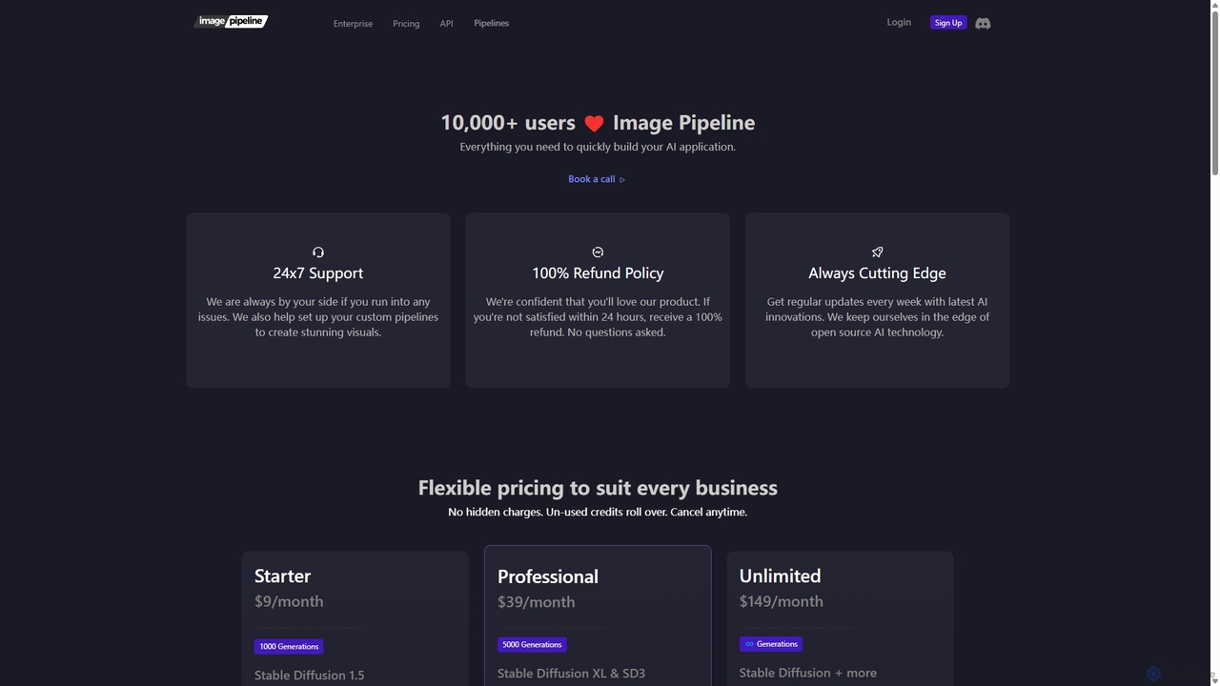
Task: Click the Stable Diffusion + more text
Action: 807,673
